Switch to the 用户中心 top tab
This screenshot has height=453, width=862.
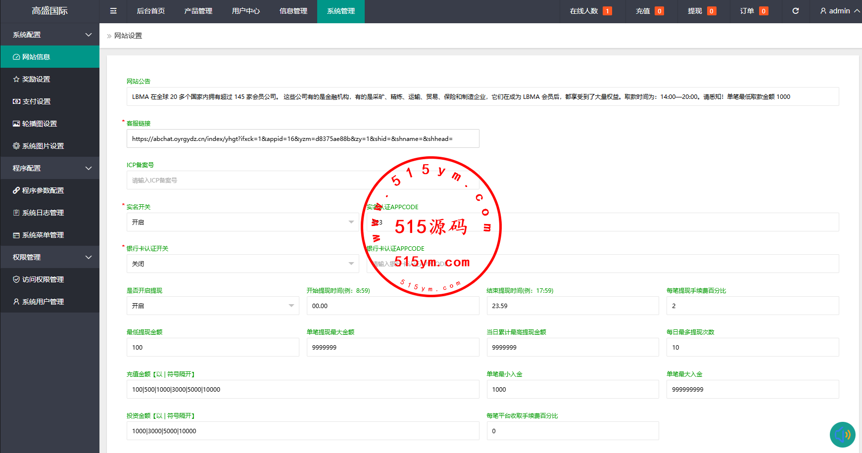tap(245, 11)
